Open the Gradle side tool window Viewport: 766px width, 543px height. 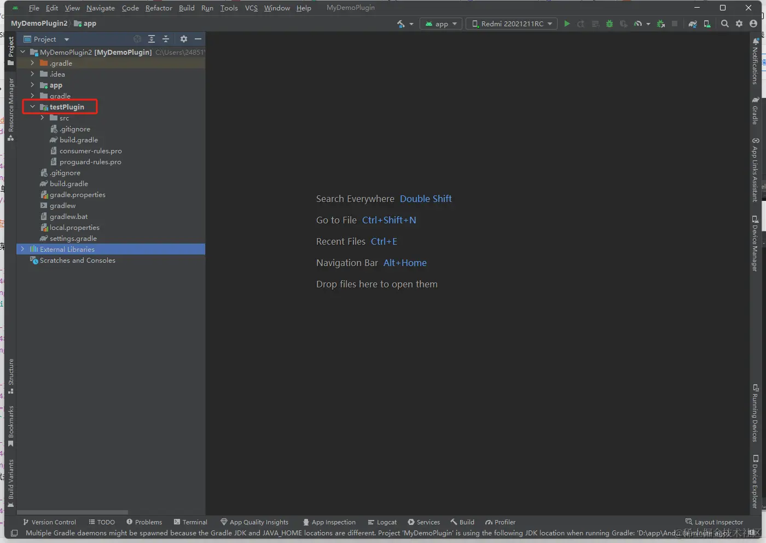[x=755, y=111]
